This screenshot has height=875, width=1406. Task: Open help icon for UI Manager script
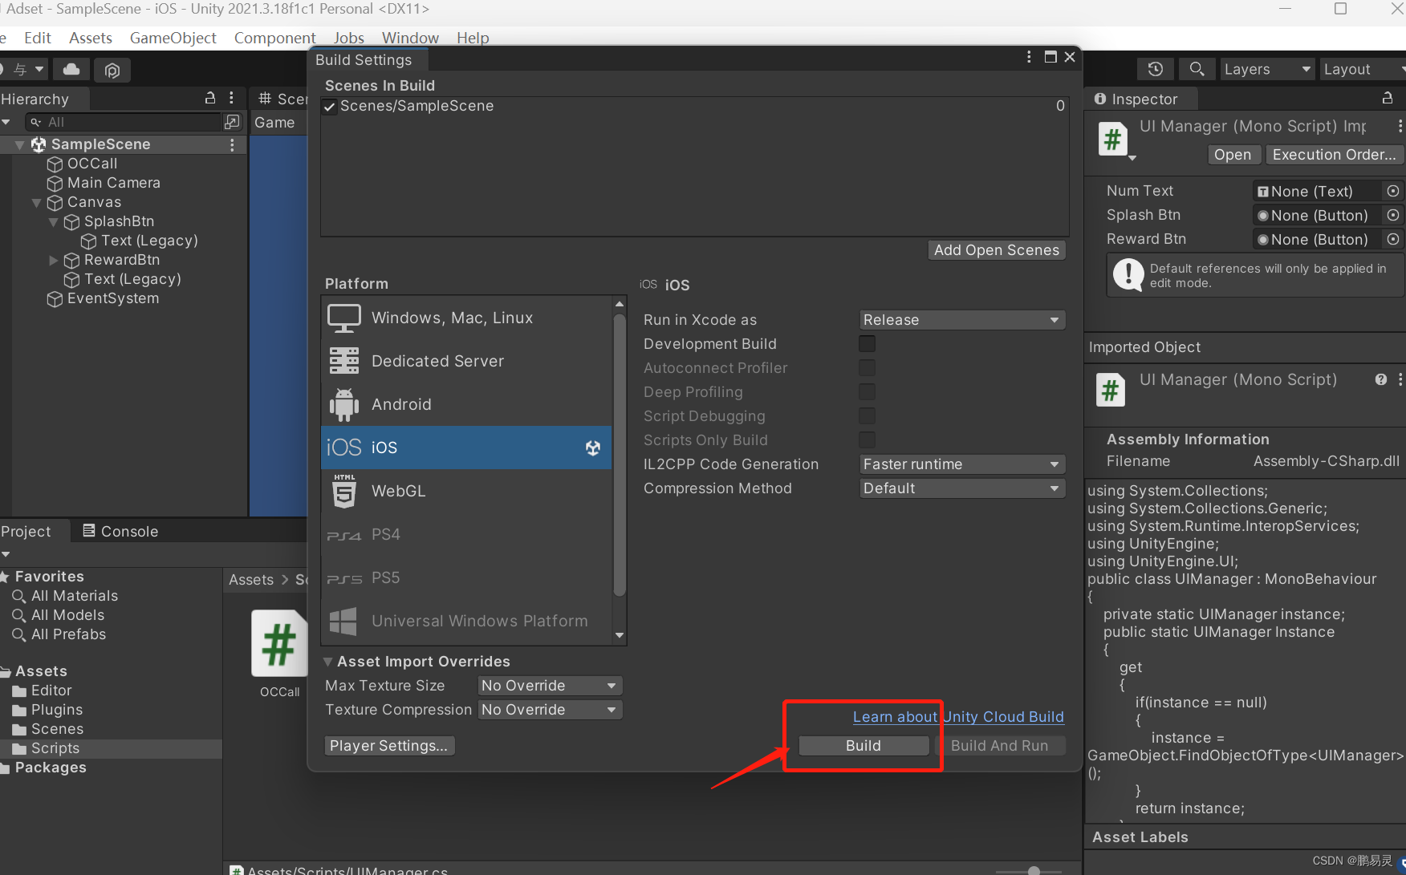(x=1381, y=379)
